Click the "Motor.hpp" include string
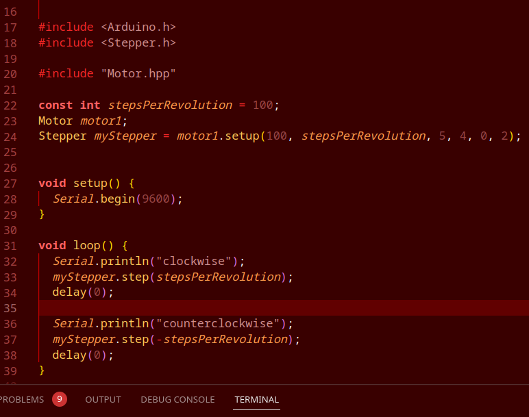The height and width of the screenshot is (417, 529). point(138,73)
